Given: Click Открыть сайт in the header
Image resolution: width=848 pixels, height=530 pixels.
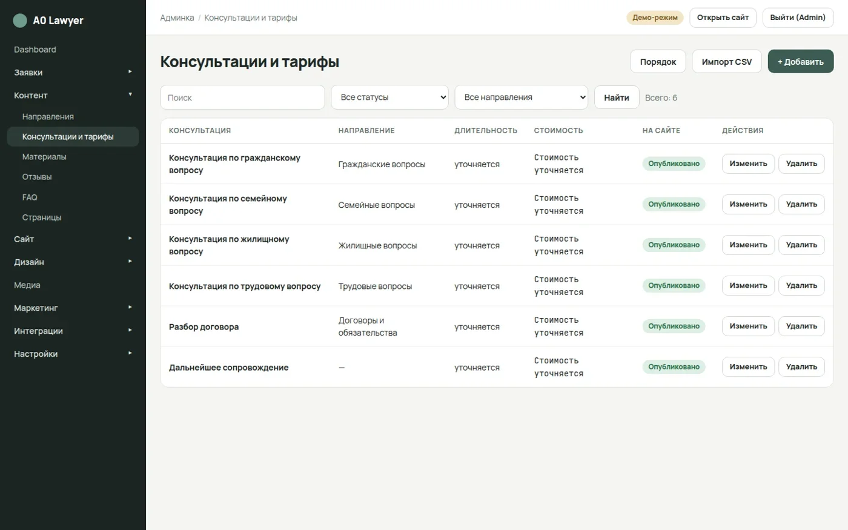Looking at the screenshot, I should [723, 18].
